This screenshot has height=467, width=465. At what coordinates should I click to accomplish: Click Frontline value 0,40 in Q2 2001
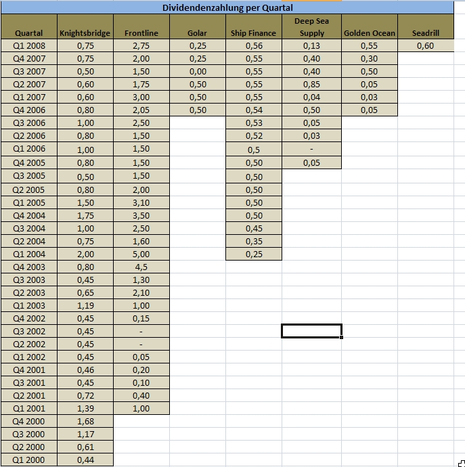[141, 395]
